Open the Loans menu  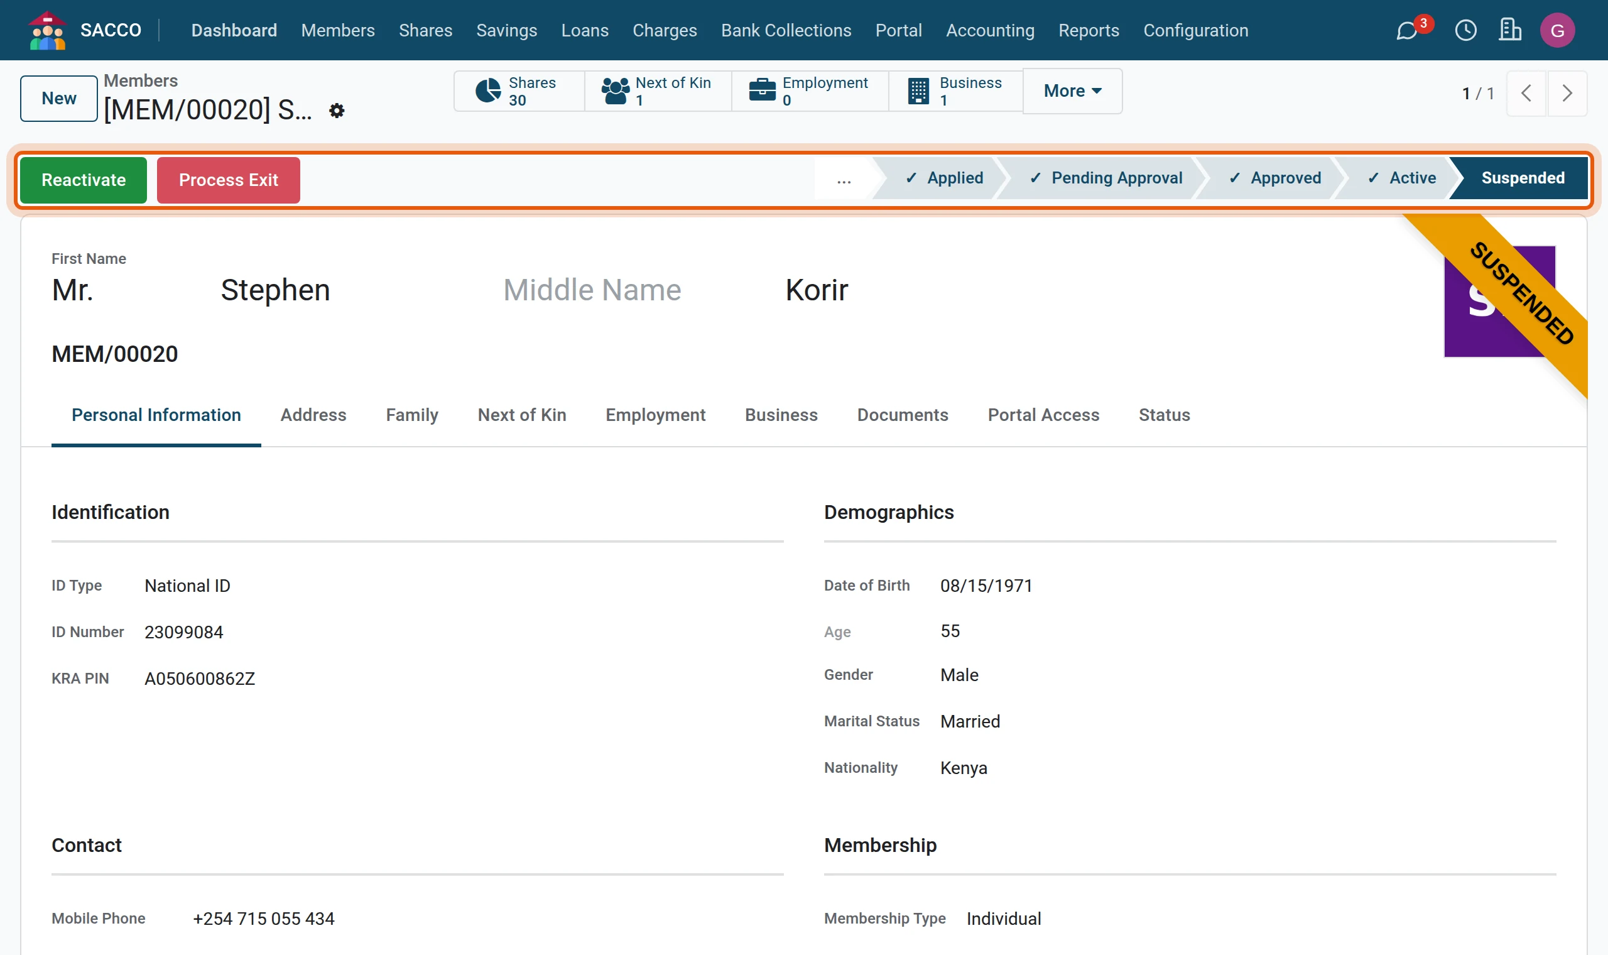[x=584, y=30]
